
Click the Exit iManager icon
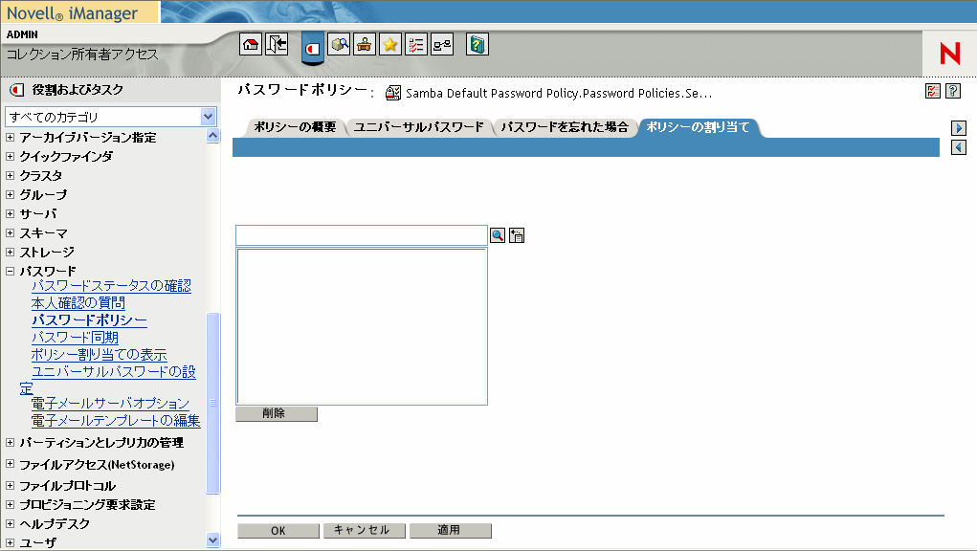pyautogui.click(x=277, y=44)
